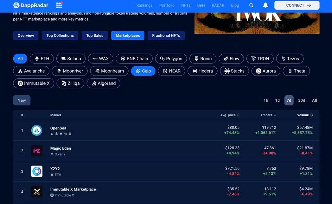Open the Blog navigation item
The image size is (332, 204).
tap(235, 5)
